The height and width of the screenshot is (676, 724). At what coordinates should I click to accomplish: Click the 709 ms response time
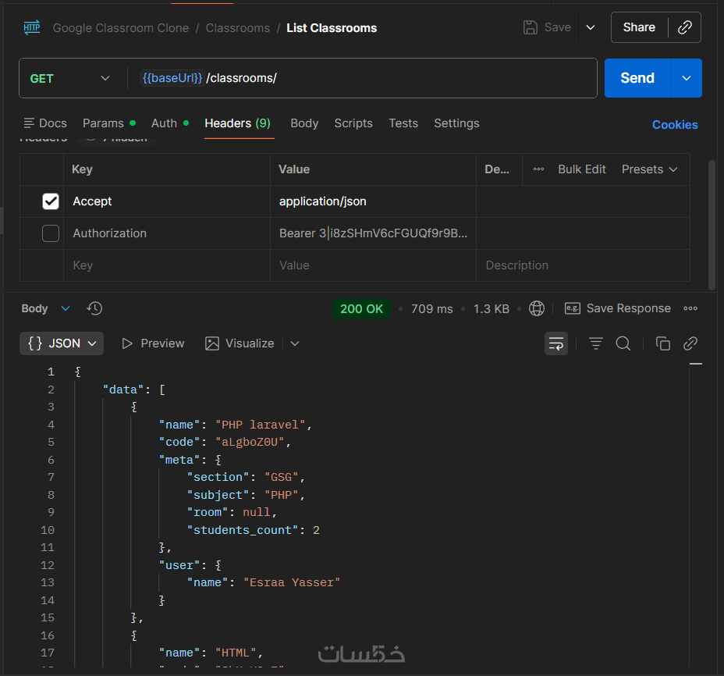tap(431, 308)
